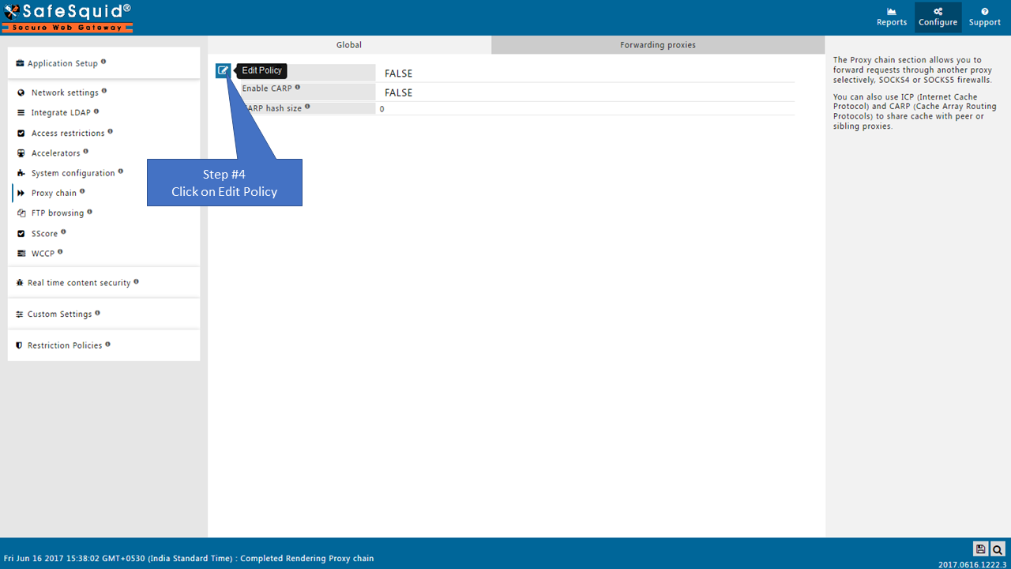The image size is (1011, 569).
Task: Open the Support section
Action: pyautogui.click(x=985, y=17)
